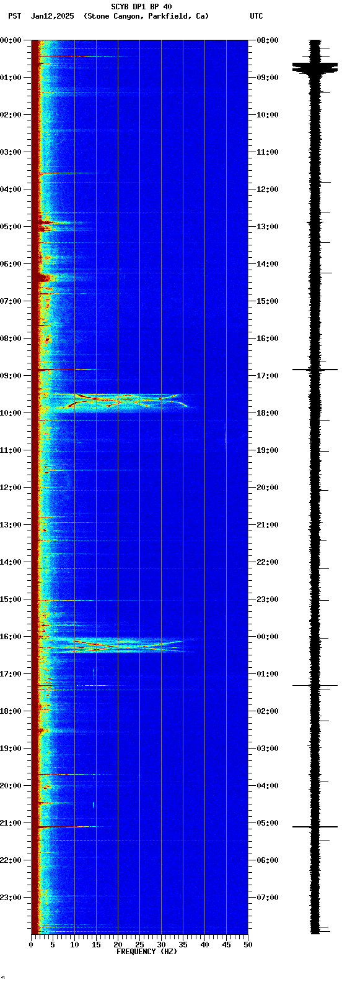Click '15:00' on the right UTC axis
This screenshot has height=984, width=342.
click(x=268, y=301)
